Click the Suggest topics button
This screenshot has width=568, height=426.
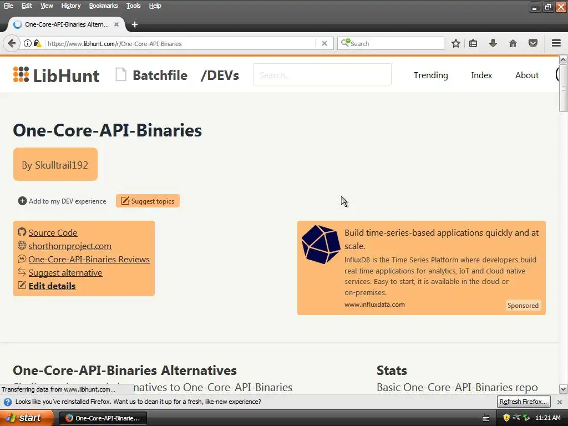(148, 201)
